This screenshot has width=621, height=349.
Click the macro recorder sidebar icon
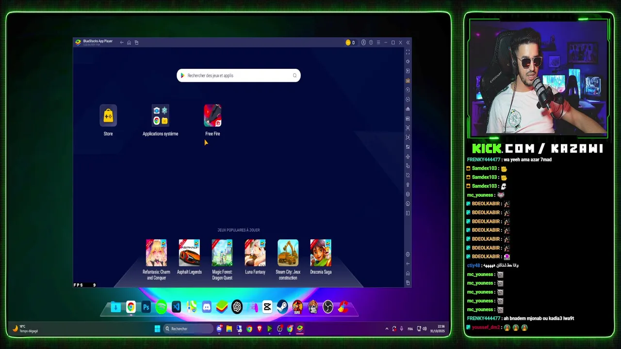click(408, 118)
